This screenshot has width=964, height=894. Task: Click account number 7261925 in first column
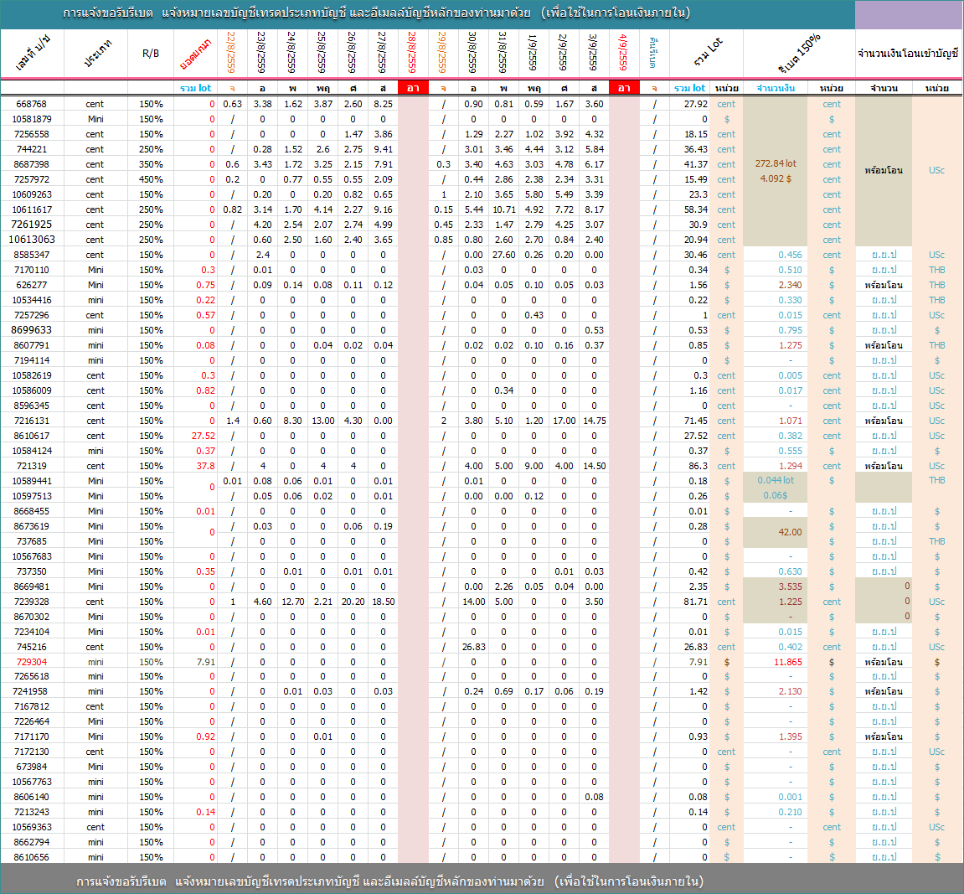pyautogui.click(x=32, y=225)
